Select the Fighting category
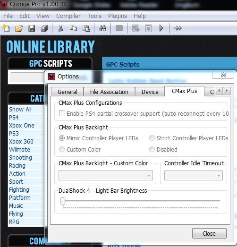Screen dimensions: 237x247 19,190
